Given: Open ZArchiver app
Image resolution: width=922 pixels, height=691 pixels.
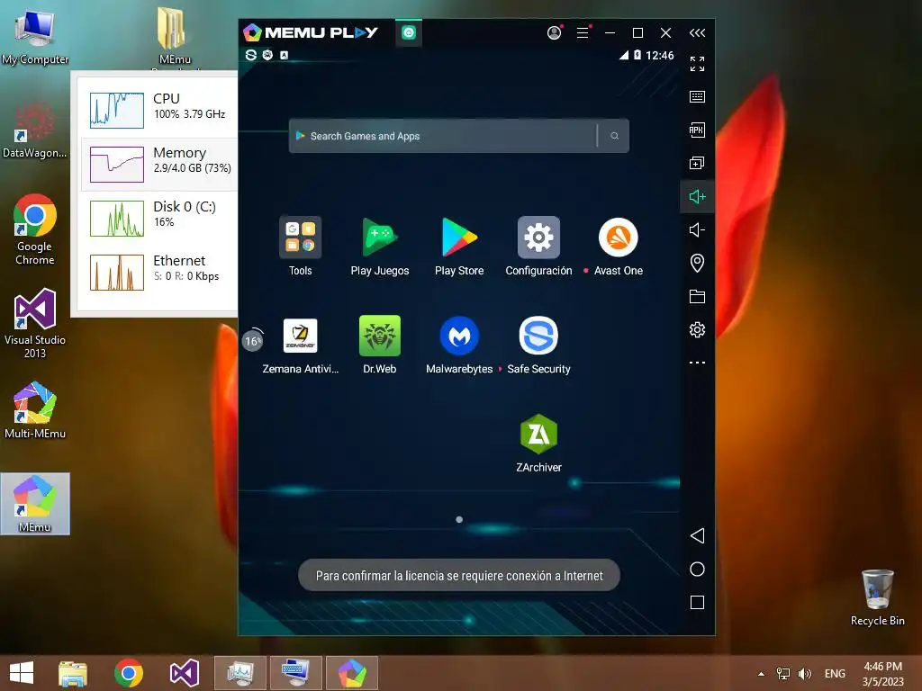Looking at the screenshot, I should (538, 435).
